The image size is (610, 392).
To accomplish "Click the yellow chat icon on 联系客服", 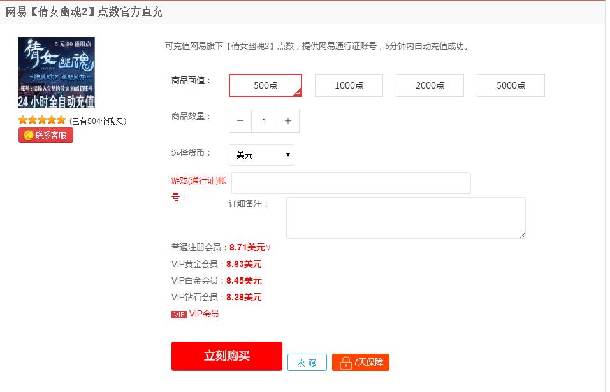I will [29, 135].
